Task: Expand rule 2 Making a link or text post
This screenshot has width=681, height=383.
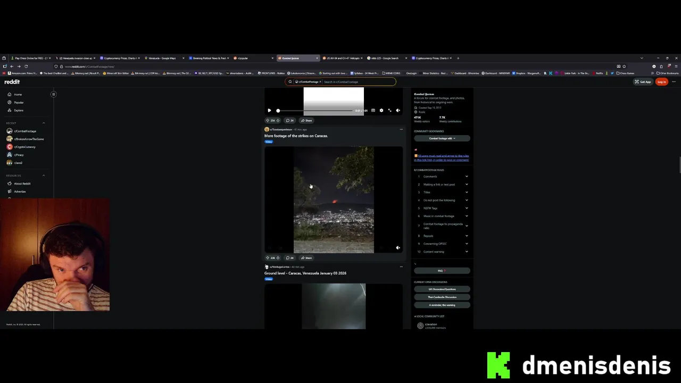Action: click(x=442, y=185)
